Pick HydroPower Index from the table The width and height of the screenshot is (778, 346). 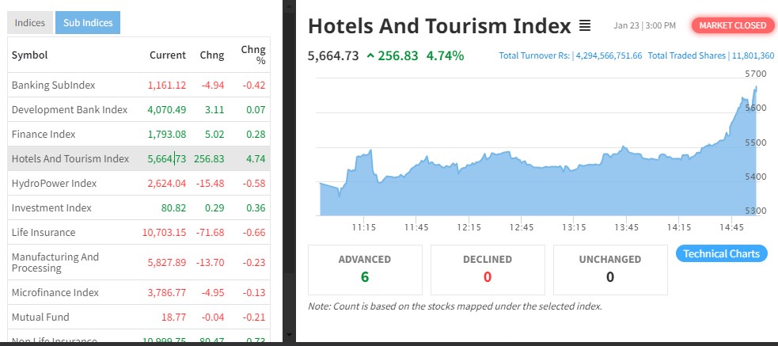(54, 183)
